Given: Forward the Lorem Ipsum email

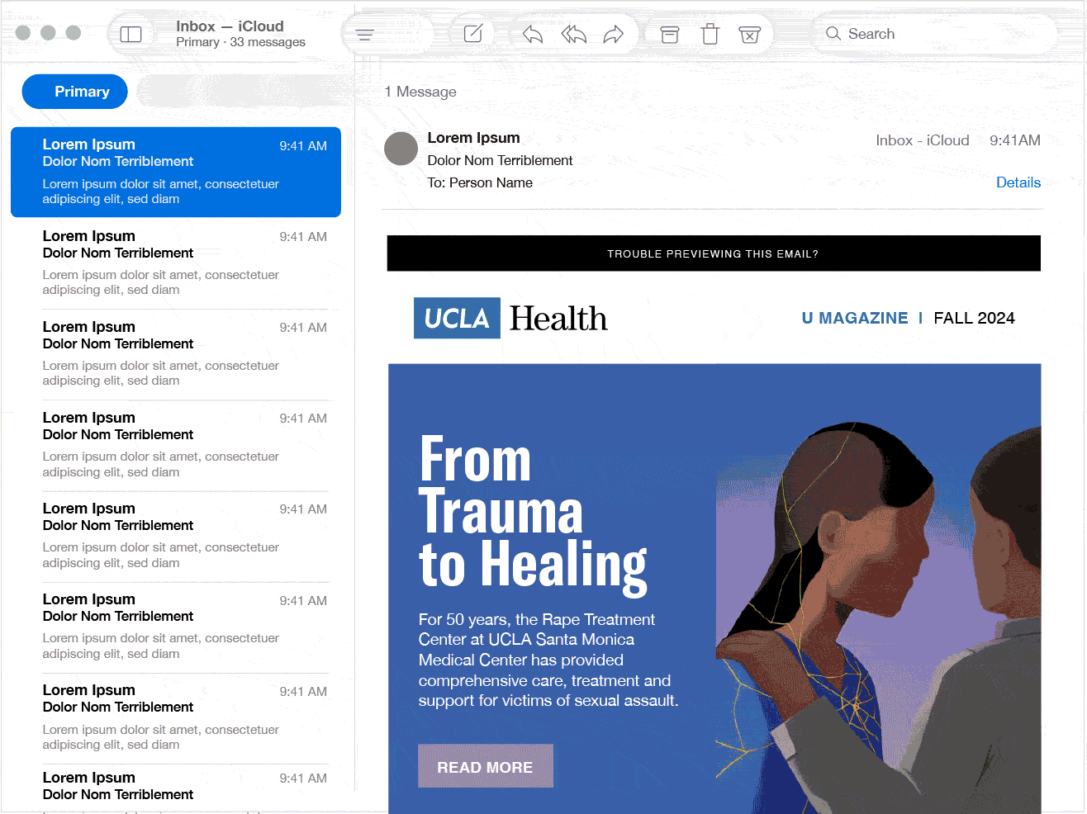Looking at the screenshot, I should 613,33.
